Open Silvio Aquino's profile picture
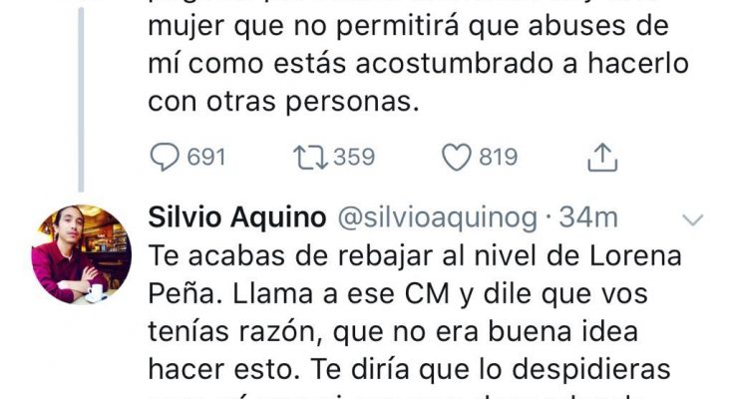Screen dimensions: 733x399 click(x=82, y=254)
